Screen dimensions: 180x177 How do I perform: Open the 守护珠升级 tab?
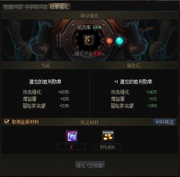(x=36, y=7)
